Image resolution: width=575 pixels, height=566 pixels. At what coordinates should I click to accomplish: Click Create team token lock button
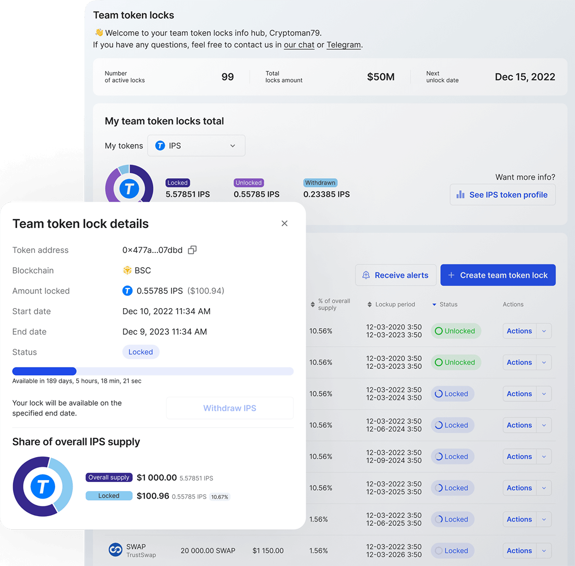click(498, 275)
